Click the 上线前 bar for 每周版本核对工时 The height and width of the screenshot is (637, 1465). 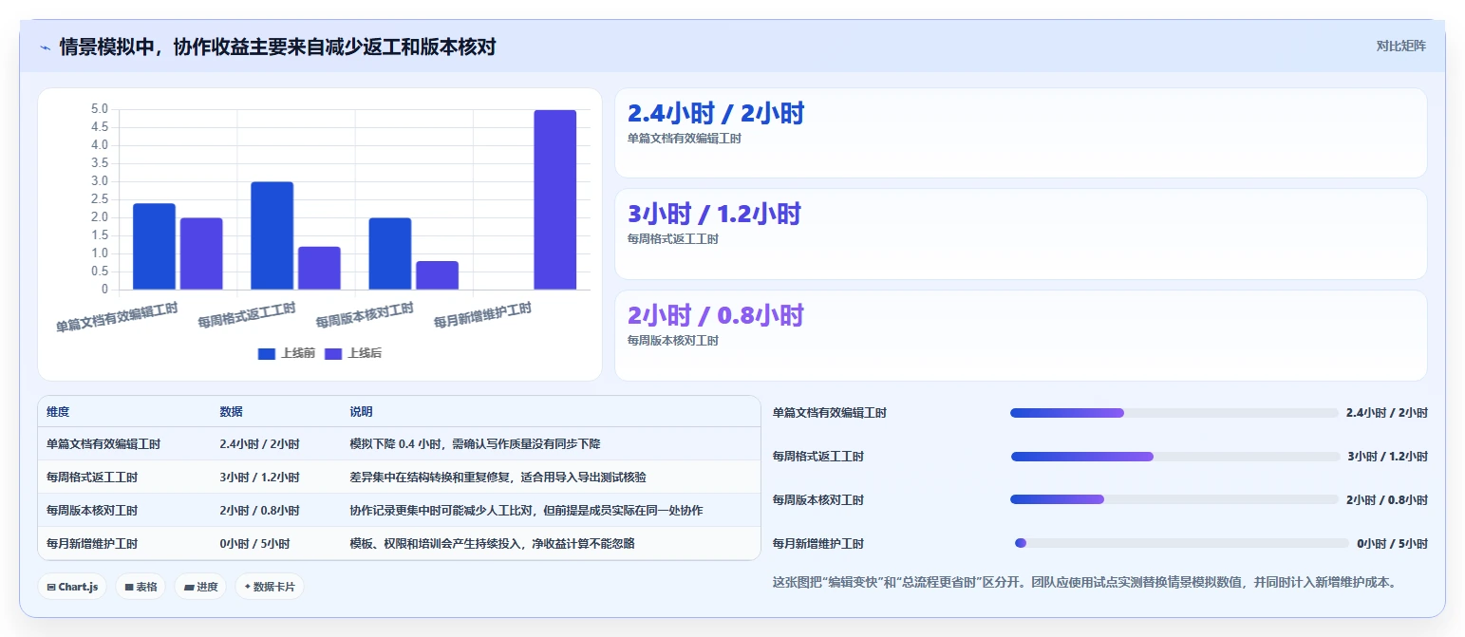click(390, 253)
